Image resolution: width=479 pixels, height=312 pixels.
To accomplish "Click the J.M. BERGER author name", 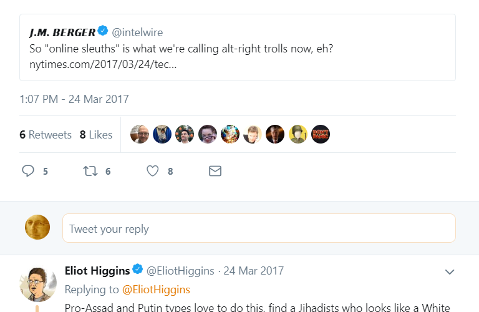I will (62, 31).
